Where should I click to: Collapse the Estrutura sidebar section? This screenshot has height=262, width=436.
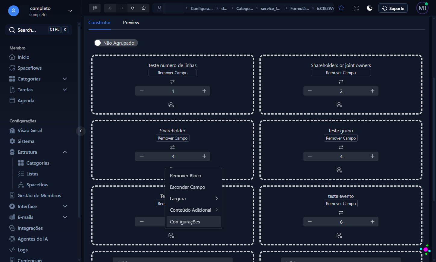[x=65, y=152]
